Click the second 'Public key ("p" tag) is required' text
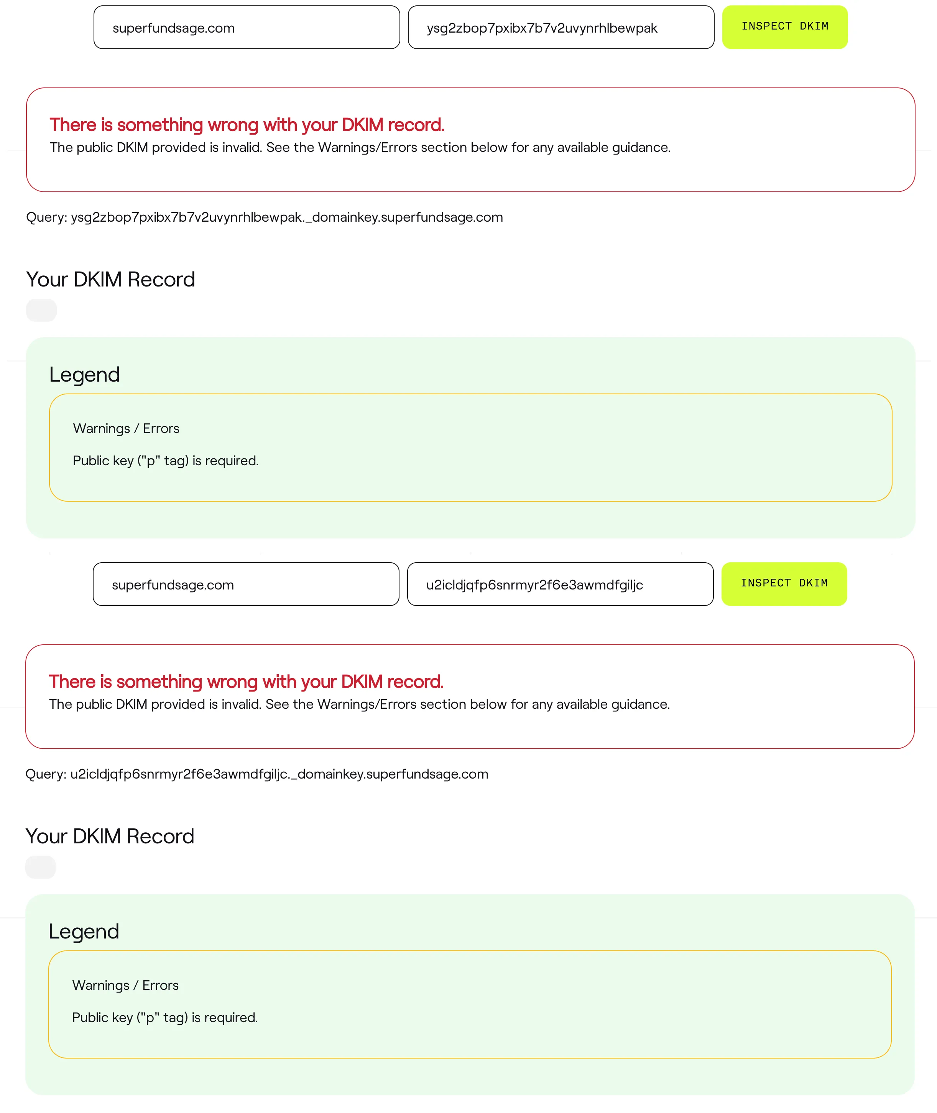 click(x=164, y=1018)
